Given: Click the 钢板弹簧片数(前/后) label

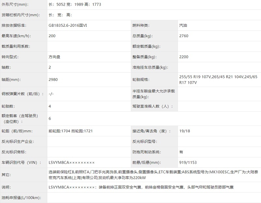Looking at the screenshot, I should pyautogui.click(x=23, y=94).
